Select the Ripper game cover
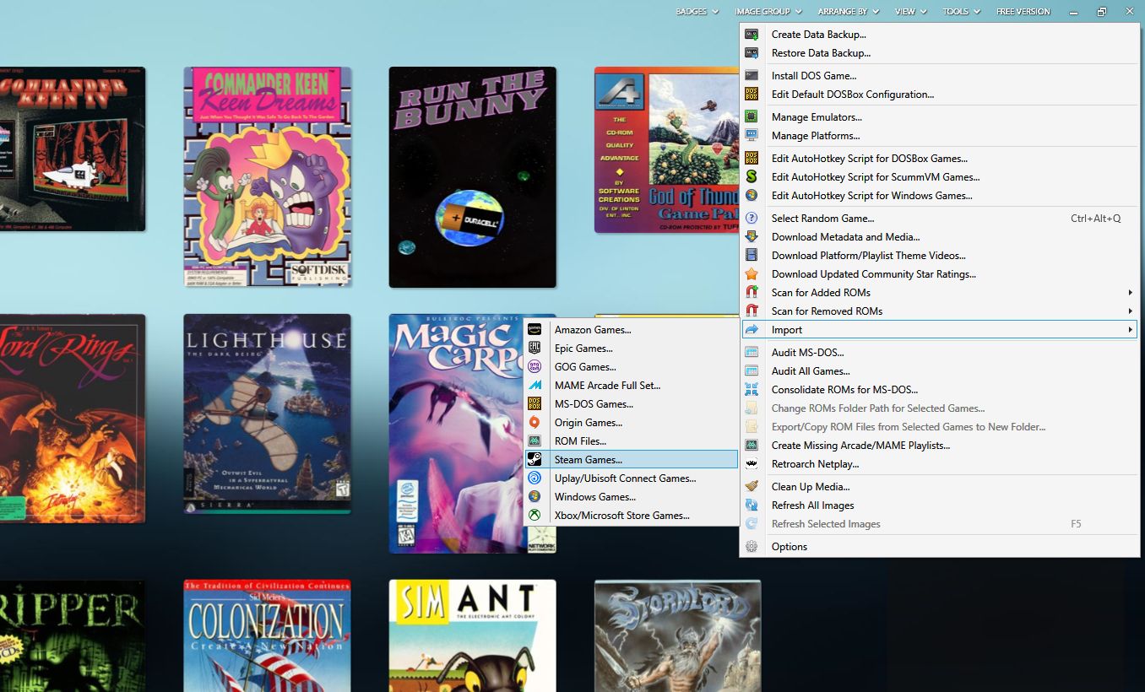This screenshot has height=692, width=1145. click(x=73, y=635)
